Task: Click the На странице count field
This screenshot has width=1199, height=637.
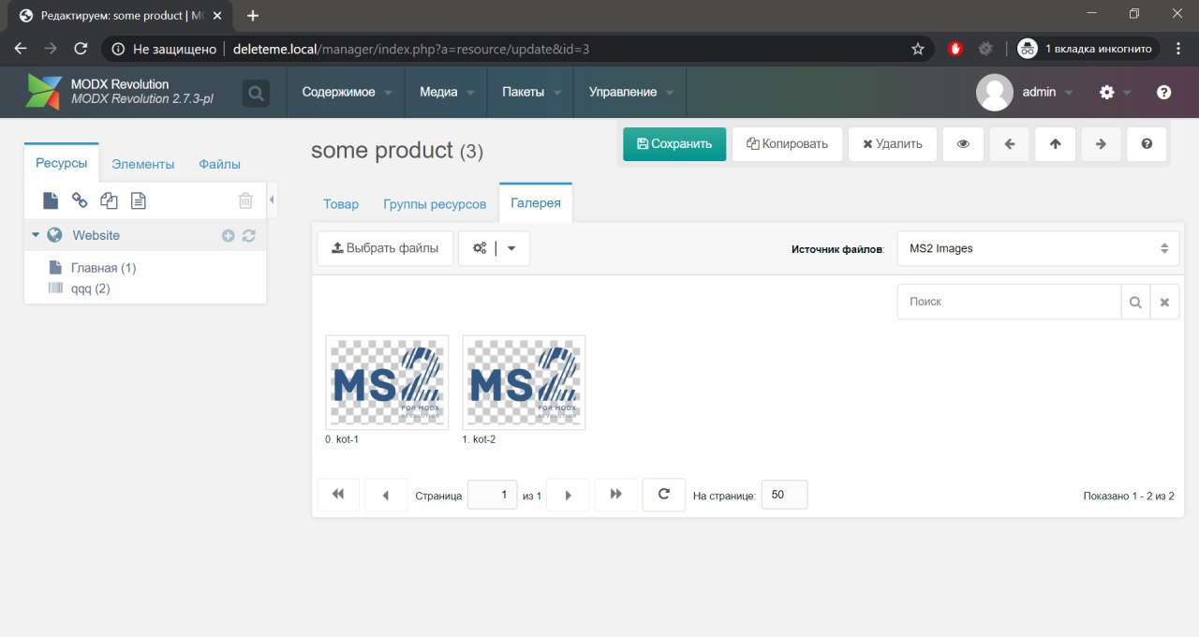Action: [x=784, y=495]
